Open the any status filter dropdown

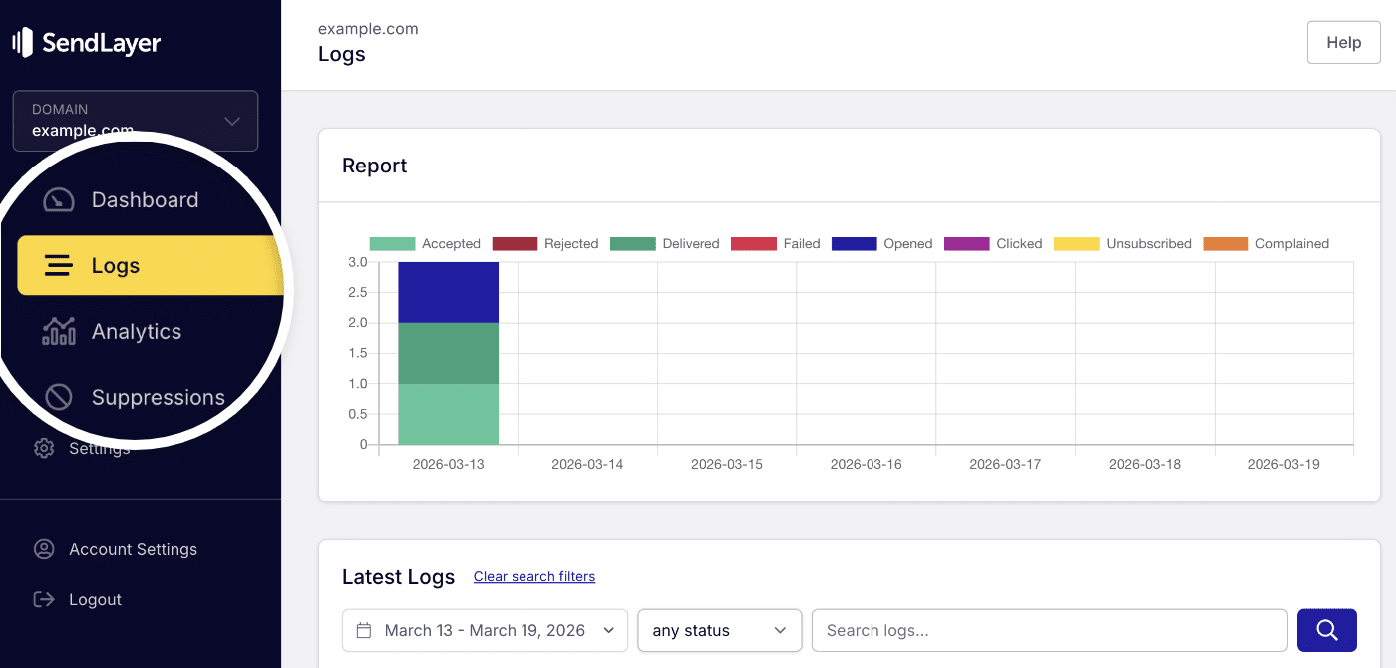pyautogui.click(x=719, y=630)
